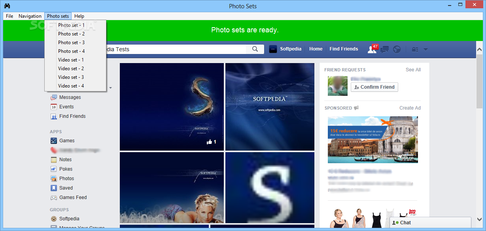486x231 pixels.
Task: Click the Softpedia group icon
Action: point(53,219)
